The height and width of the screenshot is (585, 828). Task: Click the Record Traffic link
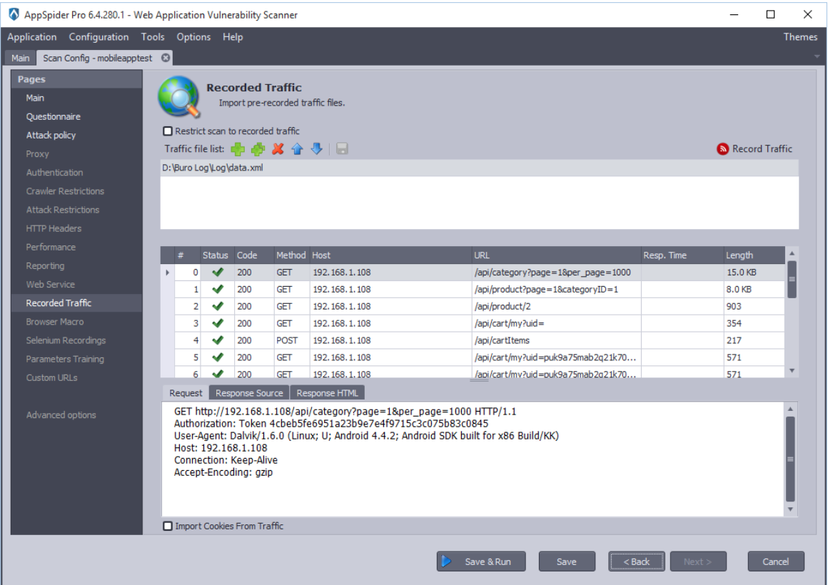pos(762,149)
